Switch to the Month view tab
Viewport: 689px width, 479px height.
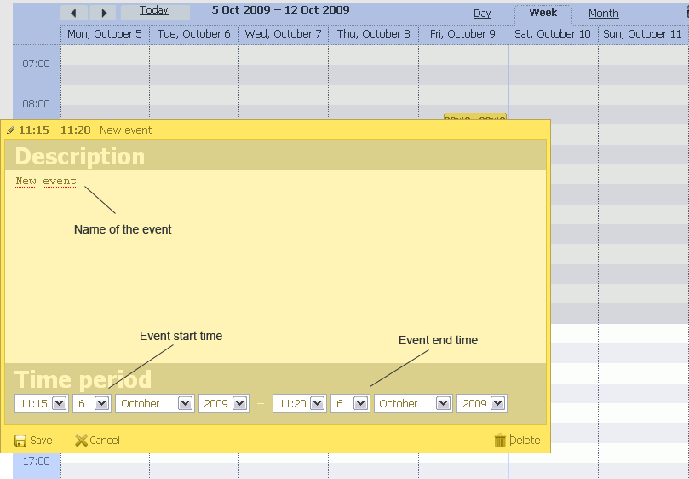(x=603, y=14)
